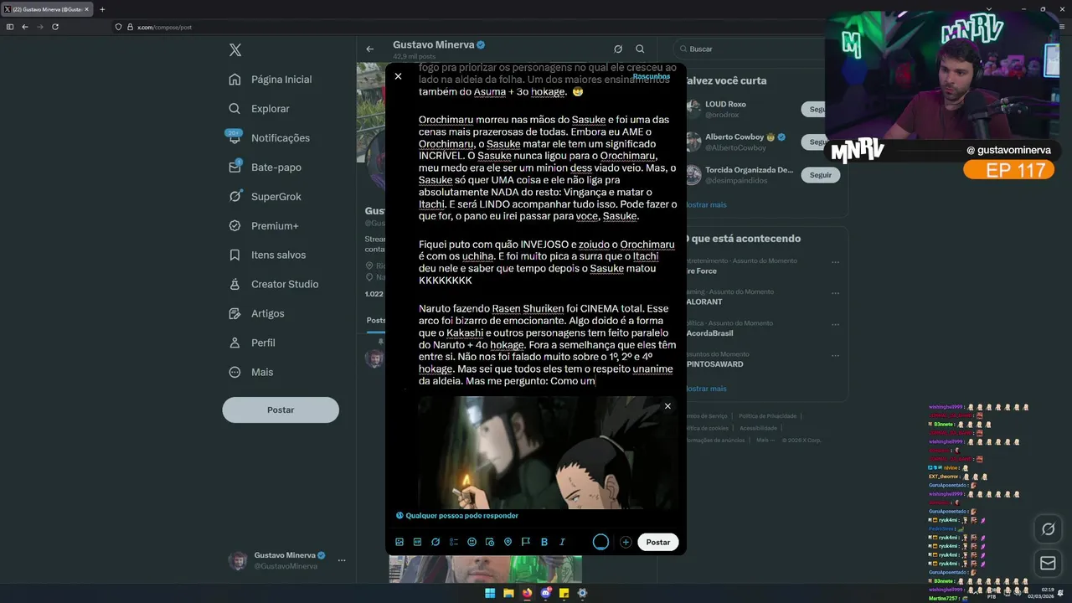Remove the attached image with its X button
The height and width of the screenshot is (603, 1072).
pyautogui.click(x=667, y=406)
